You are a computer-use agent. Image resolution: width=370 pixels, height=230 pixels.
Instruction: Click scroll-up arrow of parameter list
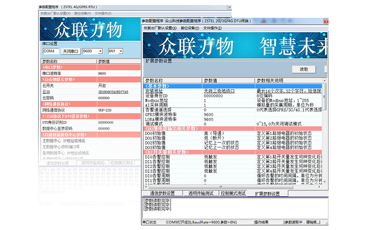325,81
